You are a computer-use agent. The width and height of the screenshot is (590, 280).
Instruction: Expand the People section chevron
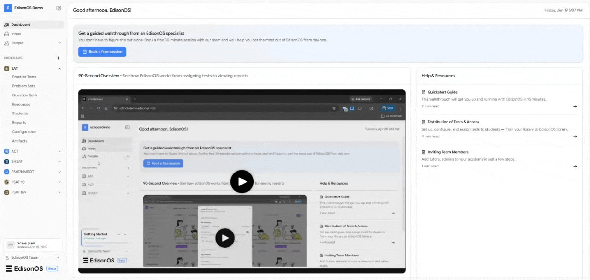point(59,43)
